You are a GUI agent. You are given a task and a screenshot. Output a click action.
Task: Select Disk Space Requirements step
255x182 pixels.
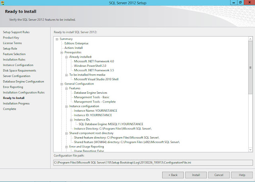click(20, 71)
